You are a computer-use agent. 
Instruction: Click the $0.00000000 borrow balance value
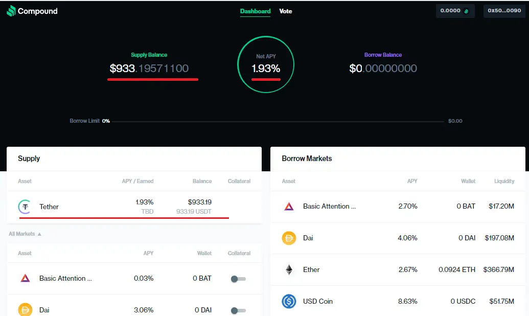(383, 68)
